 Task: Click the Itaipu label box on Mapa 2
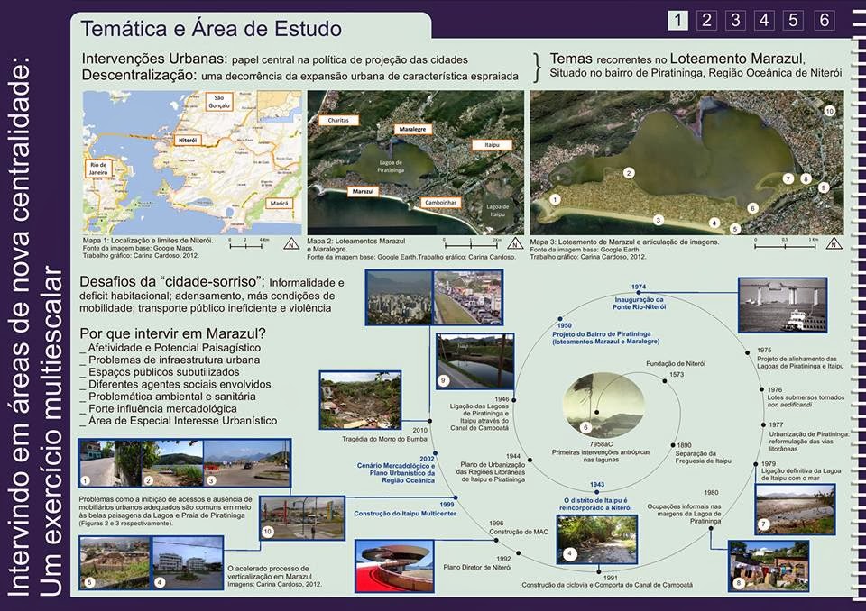[493, 144]
